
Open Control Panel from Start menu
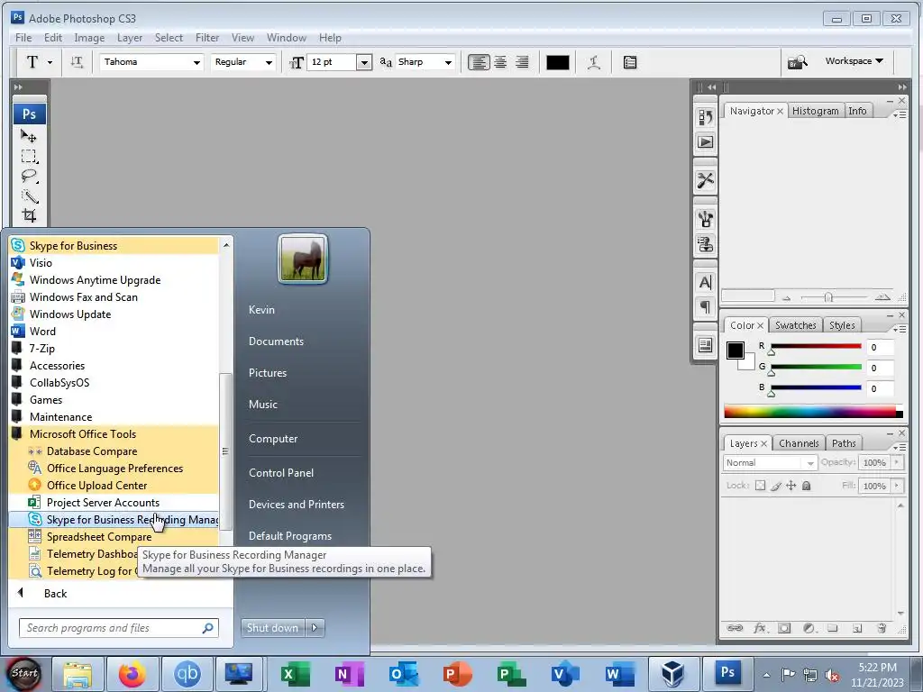(281, 473)
